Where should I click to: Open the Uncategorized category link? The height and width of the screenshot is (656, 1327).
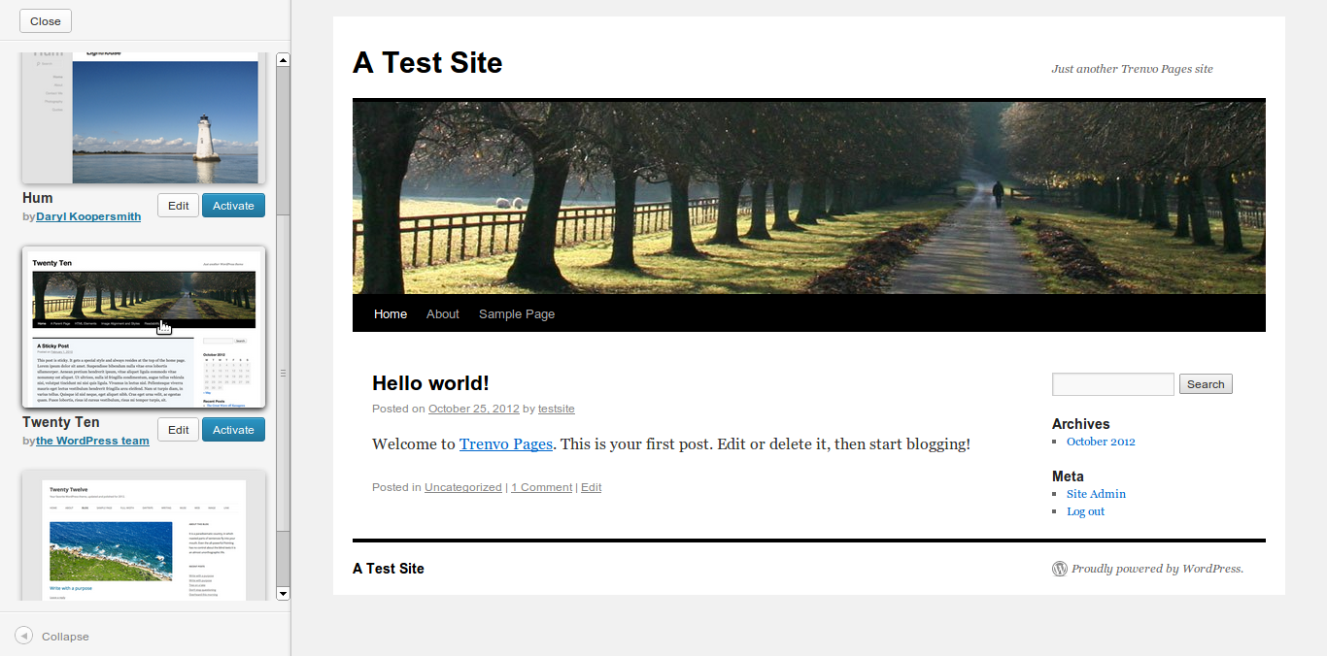pyautogui.click(x=462, y=486)
